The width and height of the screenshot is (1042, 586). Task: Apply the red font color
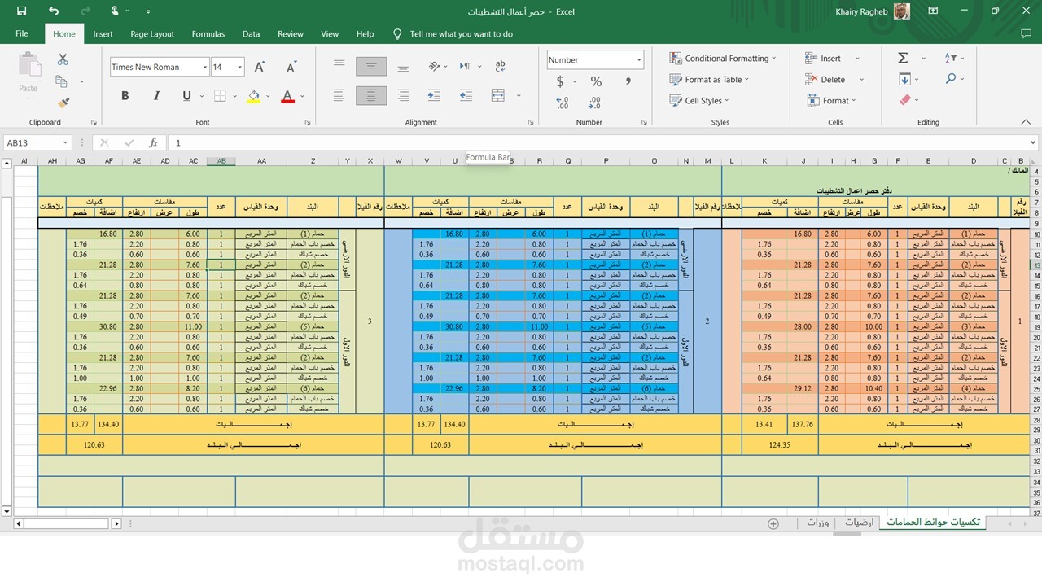click(287, 96)
